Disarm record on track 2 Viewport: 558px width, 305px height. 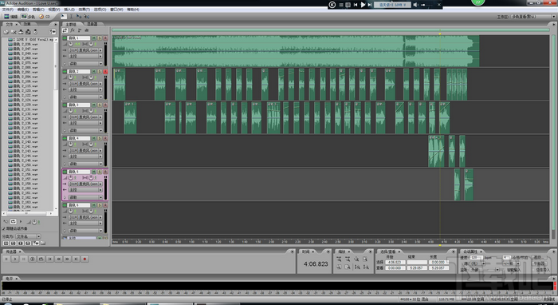point(105,71)
